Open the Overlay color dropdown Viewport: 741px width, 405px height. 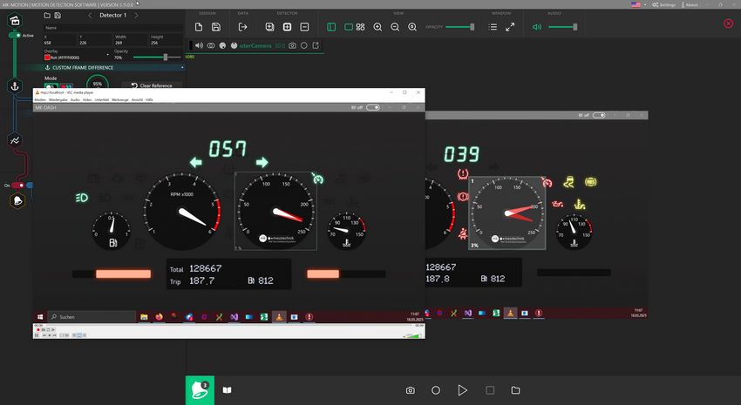point(77,57)
